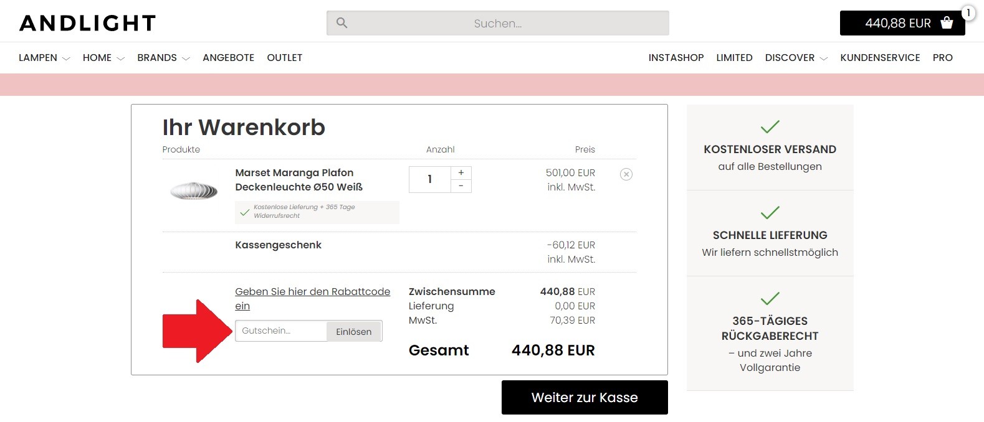Click the Kassengeschenk row label

tap(279, 245)
